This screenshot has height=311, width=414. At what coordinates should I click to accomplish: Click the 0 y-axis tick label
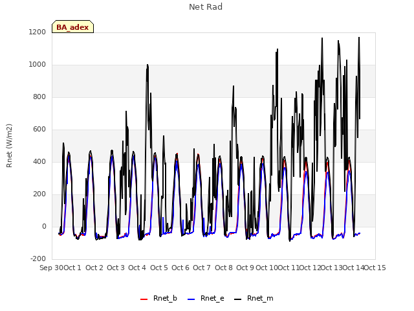point(44,226)
